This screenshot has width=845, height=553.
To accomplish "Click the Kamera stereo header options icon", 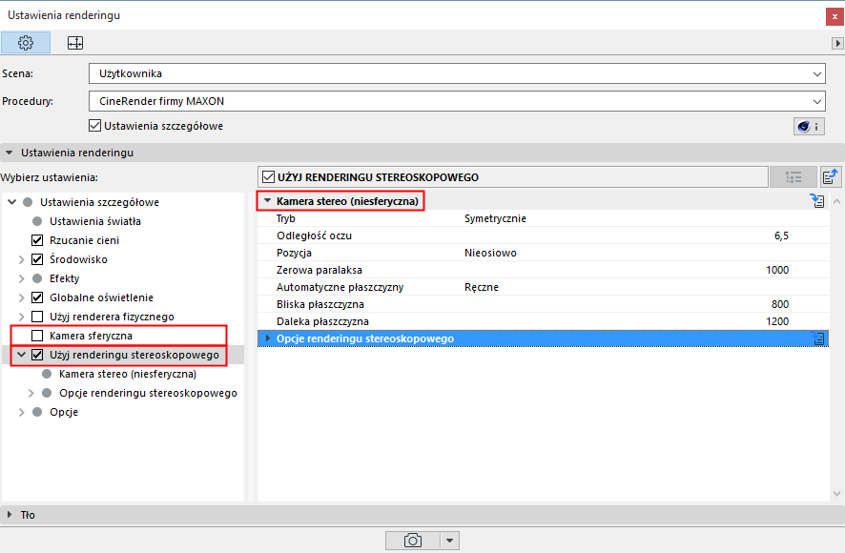I will [817, 201].
